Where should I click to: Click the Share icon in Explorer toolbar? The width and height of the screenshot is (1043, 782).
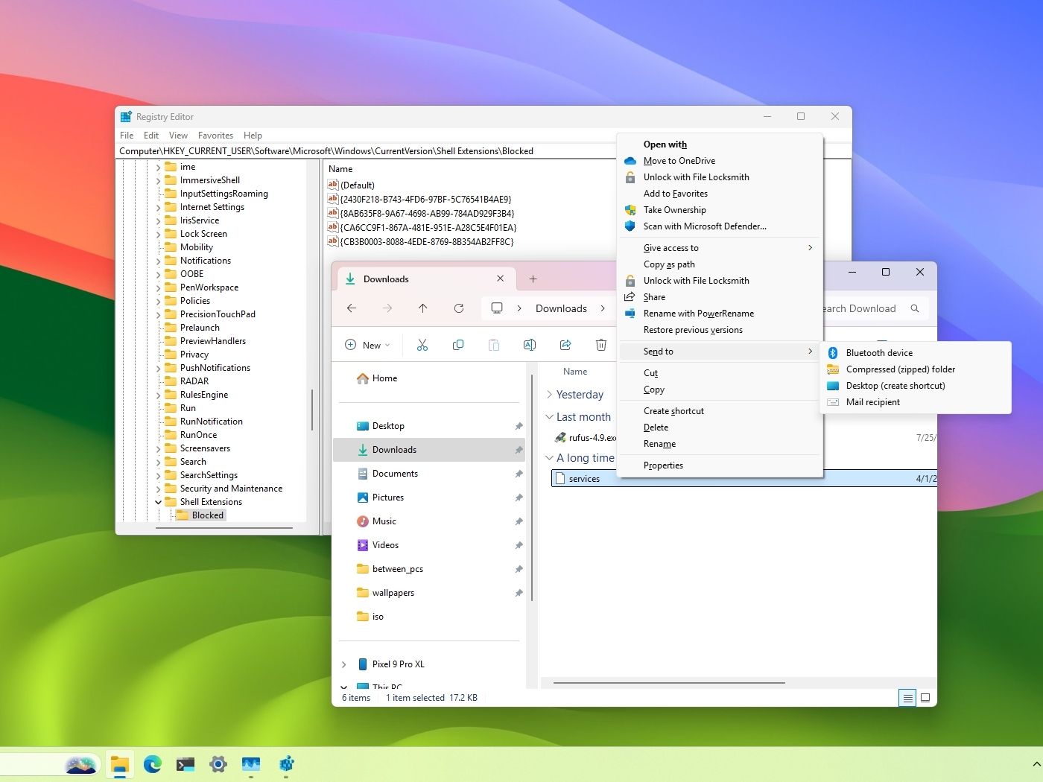pyautogui.click(x=565, y=345)
